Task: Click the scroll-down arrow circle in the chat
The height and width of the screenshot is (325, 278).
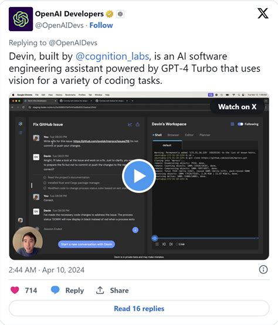Action: click(135, 229)
